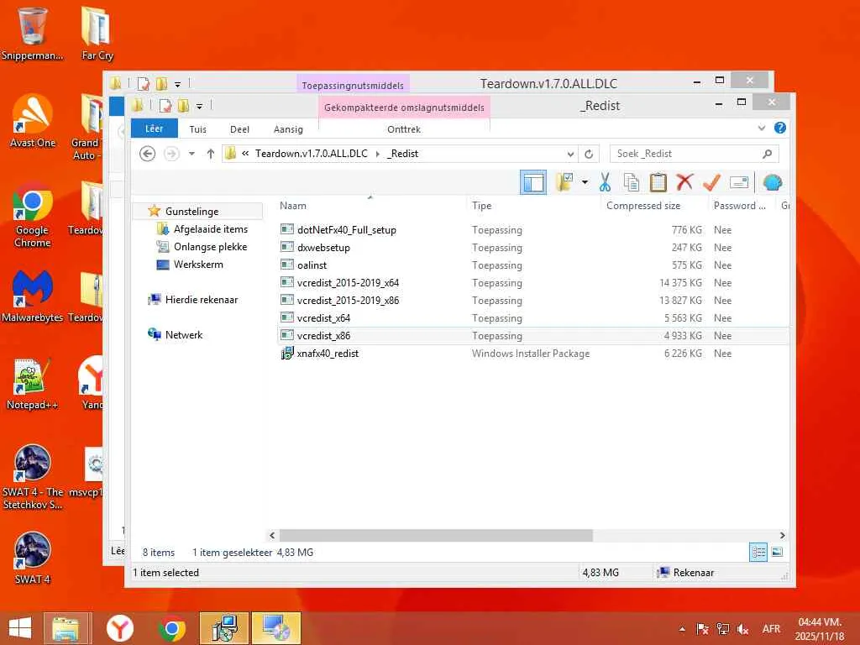Click the Refresh button beside address bar

(589, 155)
